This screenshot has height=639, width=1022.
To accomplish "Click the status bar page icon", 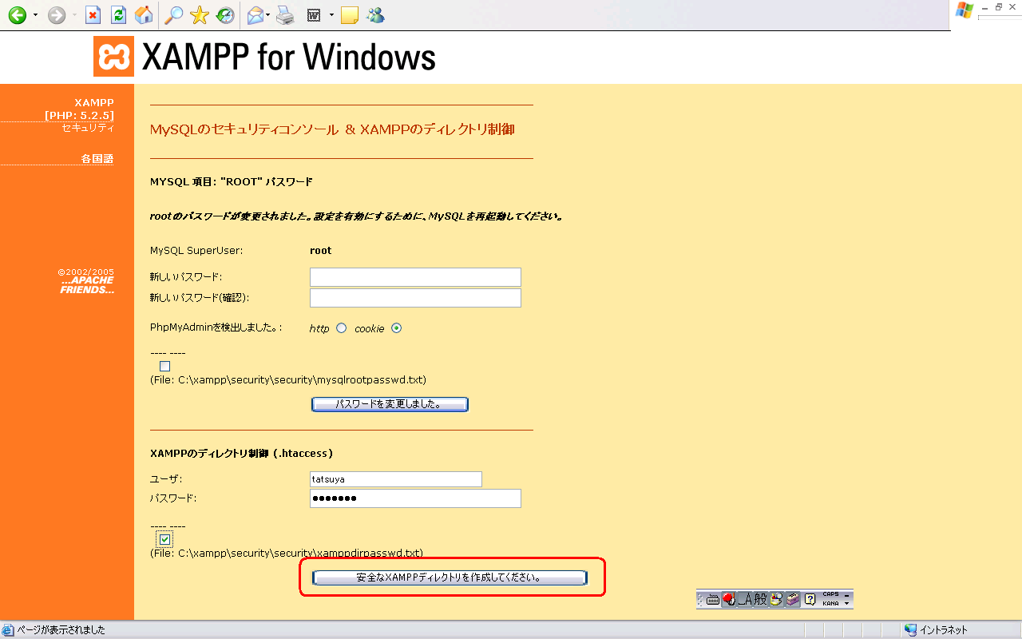I will click(9, 630).
